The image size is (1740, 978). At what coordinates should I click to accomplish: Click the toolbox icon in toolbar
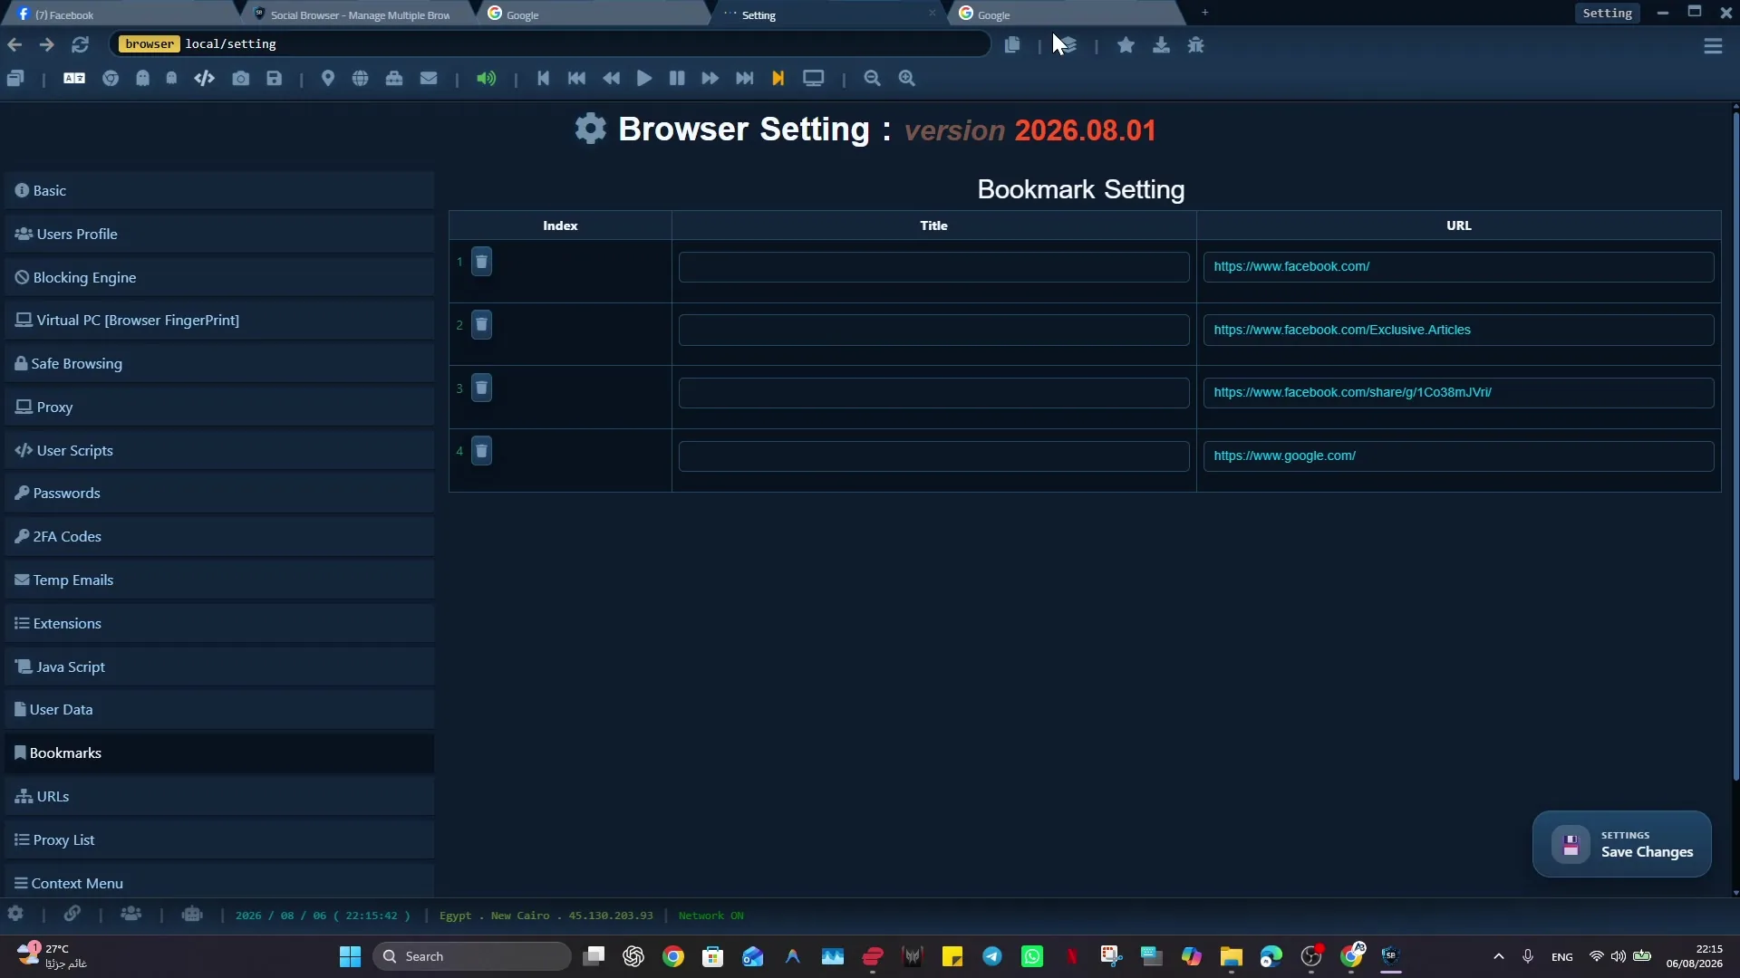point(394,79)
